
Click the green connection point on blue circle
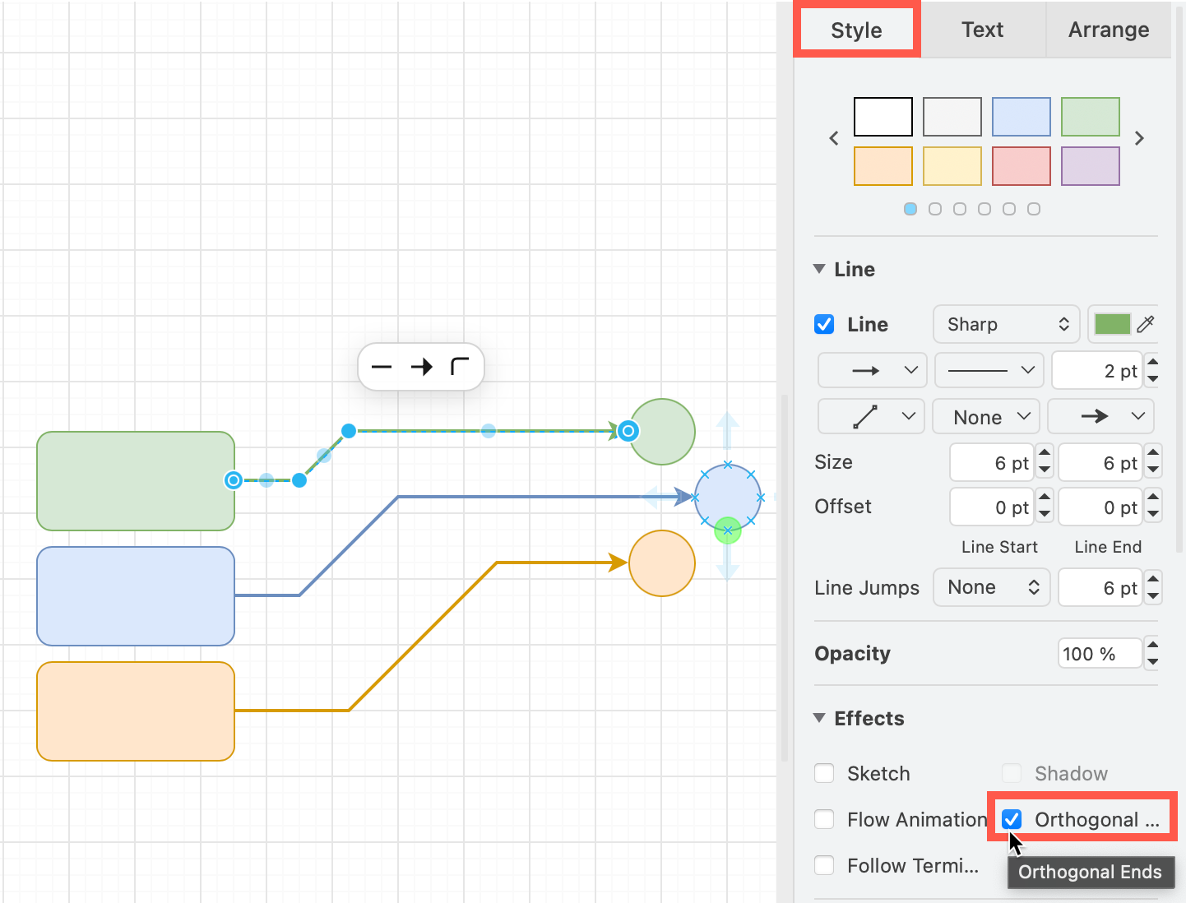coord(728,530)
